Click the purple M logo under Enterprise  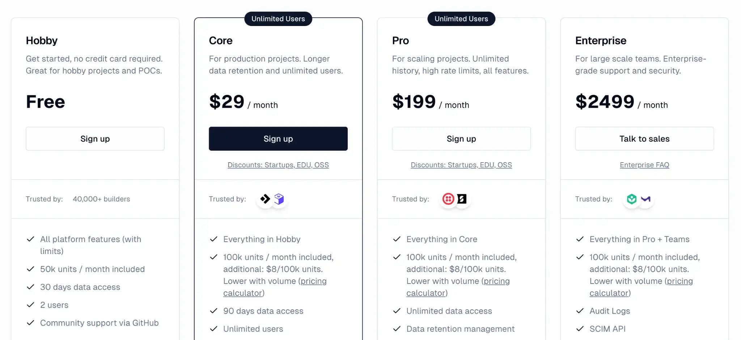point(646,199)
